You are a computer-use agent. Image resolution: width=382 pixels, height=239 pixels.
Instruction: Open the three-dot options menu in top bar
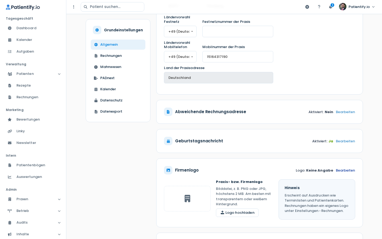(74, 7)
